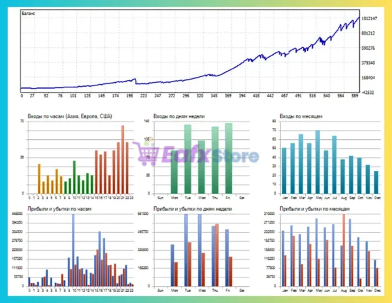Select the blue Dec bar in profit/loss by months

(x=375, y=273)
